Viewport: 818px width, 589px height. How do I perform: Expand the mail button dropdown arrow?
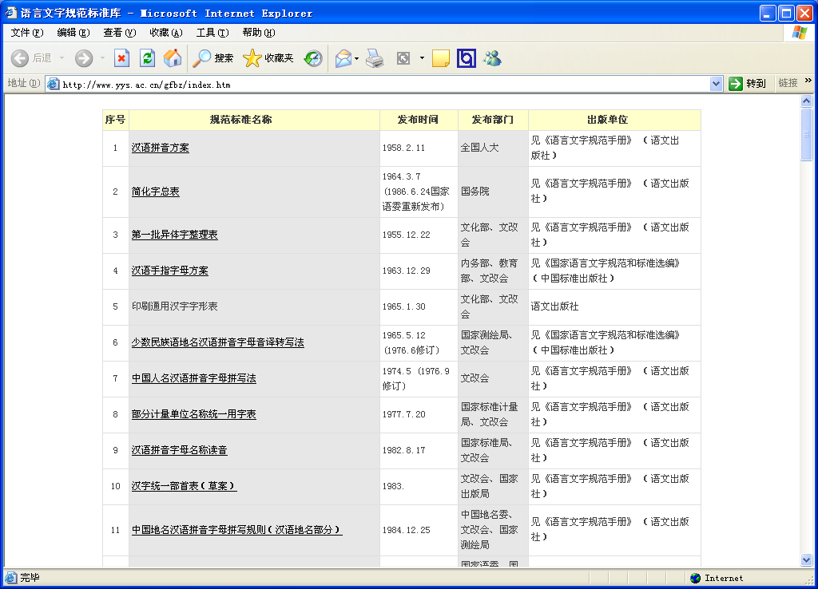click(357, 58)
